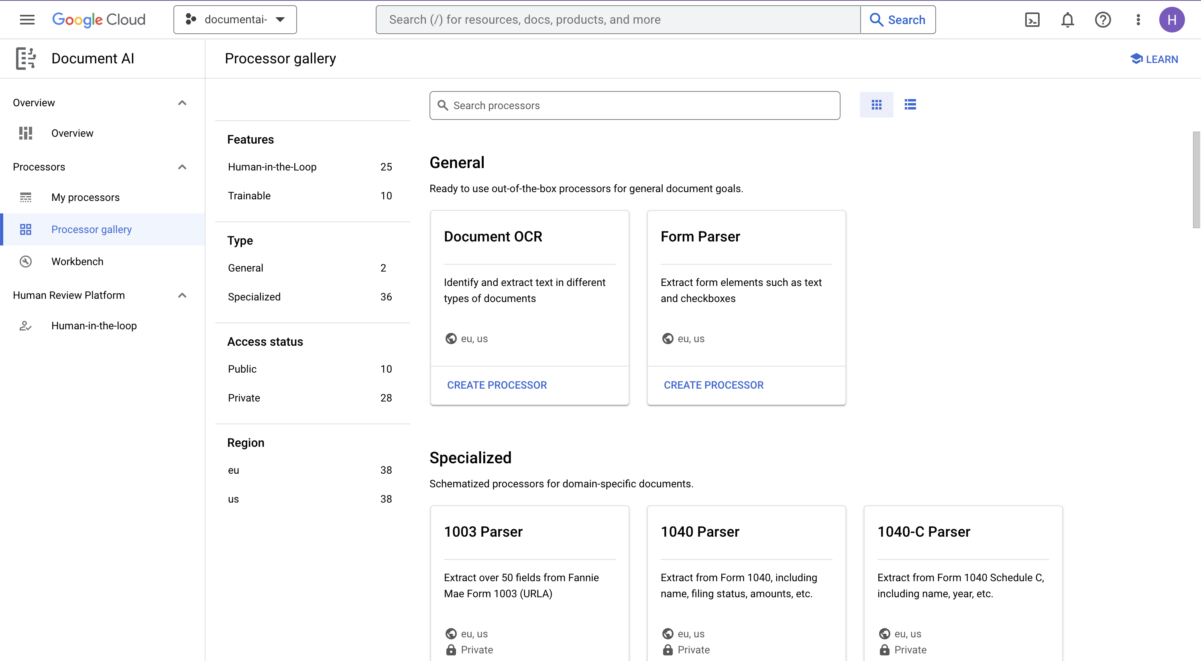Click the Search processors input field

pyautogui.click(x=635, y=105)
